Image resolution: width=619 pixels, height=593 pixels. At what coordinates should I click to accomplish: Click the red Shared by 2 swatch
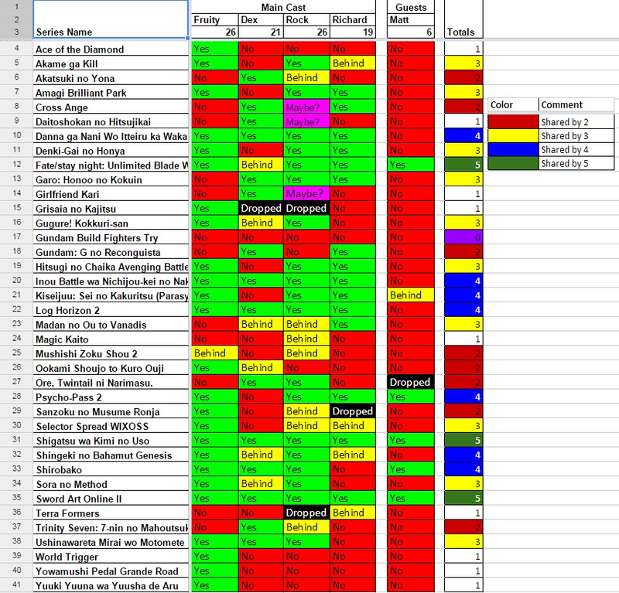point(513,122)
